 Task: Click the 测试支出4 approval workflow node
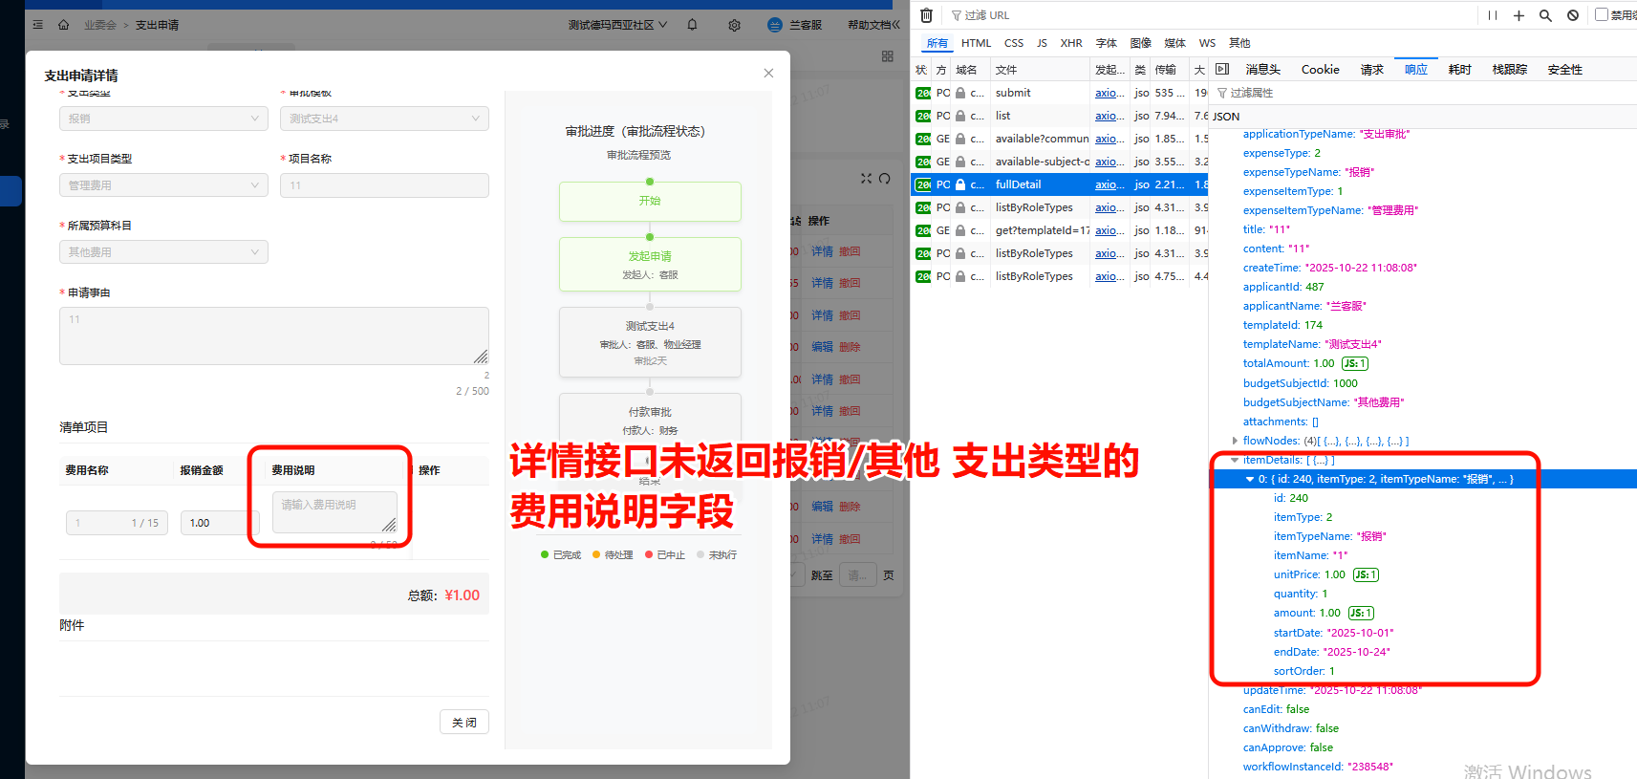pyautogui.click(x=650, y=342)
